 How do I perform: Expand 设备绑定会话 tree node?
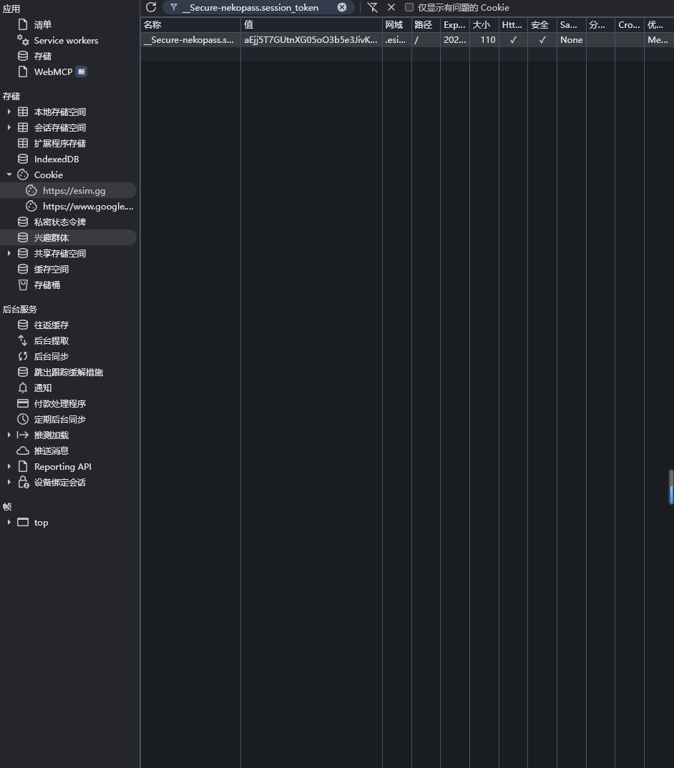click(9, 482)
